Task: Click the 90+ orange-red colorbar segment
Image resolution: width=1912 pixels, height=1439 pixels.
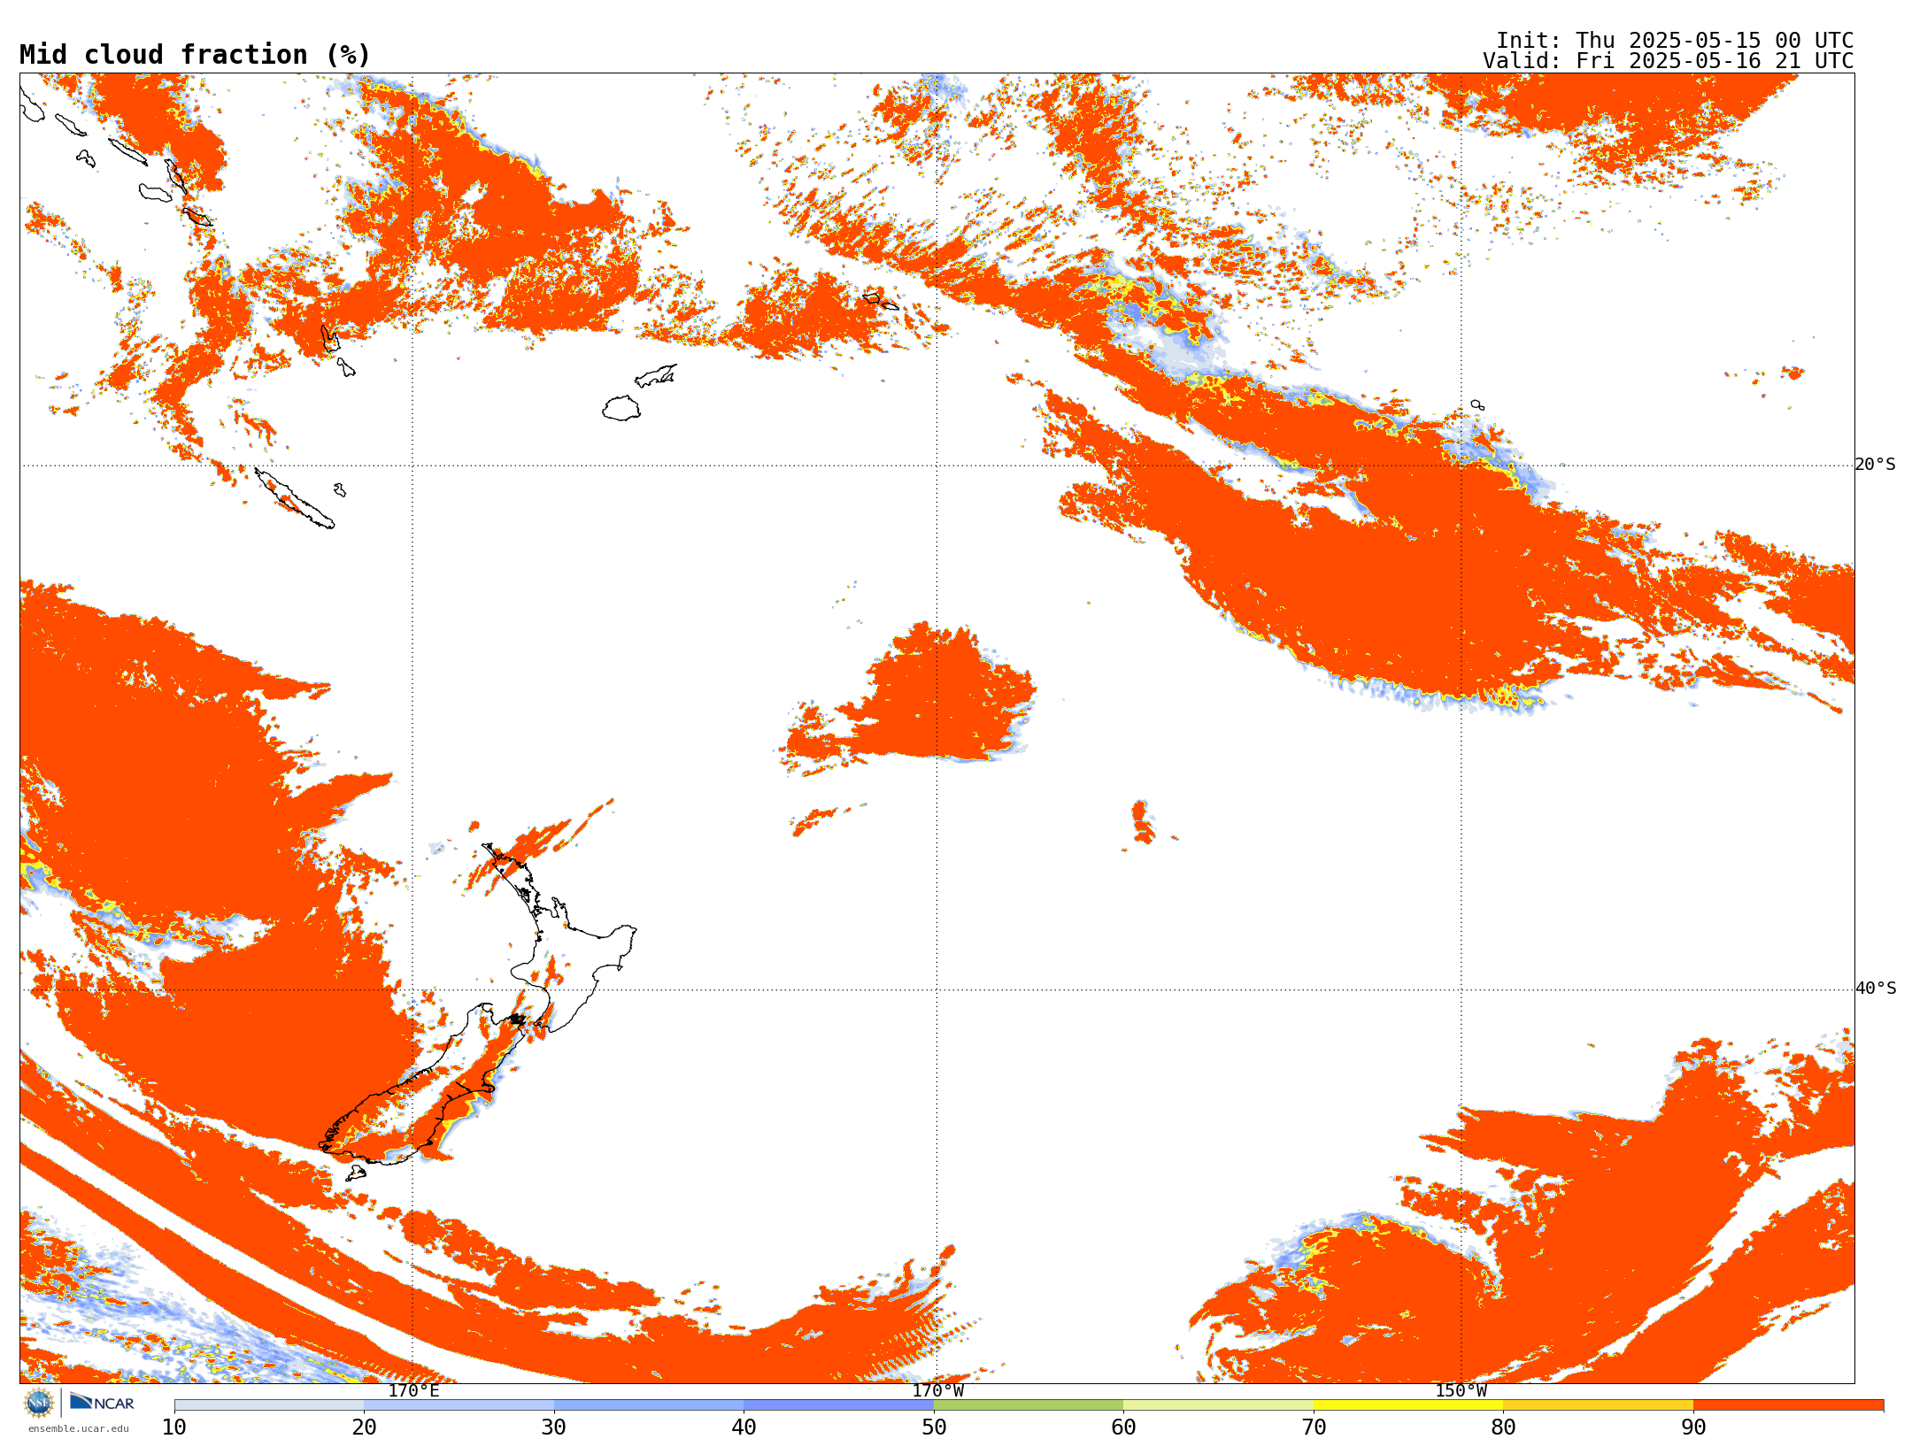Action: 1788,1405
